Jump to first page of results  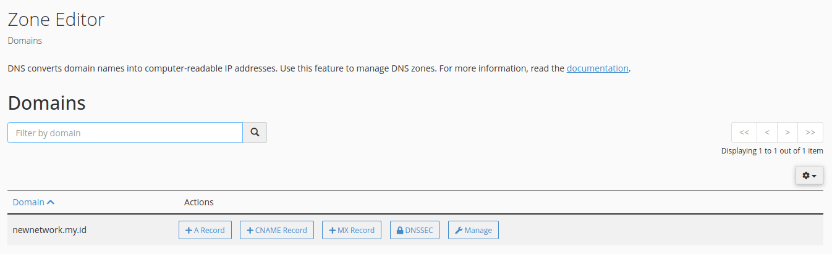744,133
